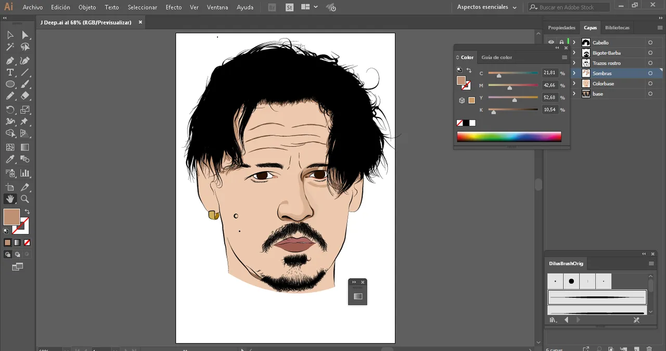
Task: Pick color from CMYK spectrum bar
Action: click(509, 137)
